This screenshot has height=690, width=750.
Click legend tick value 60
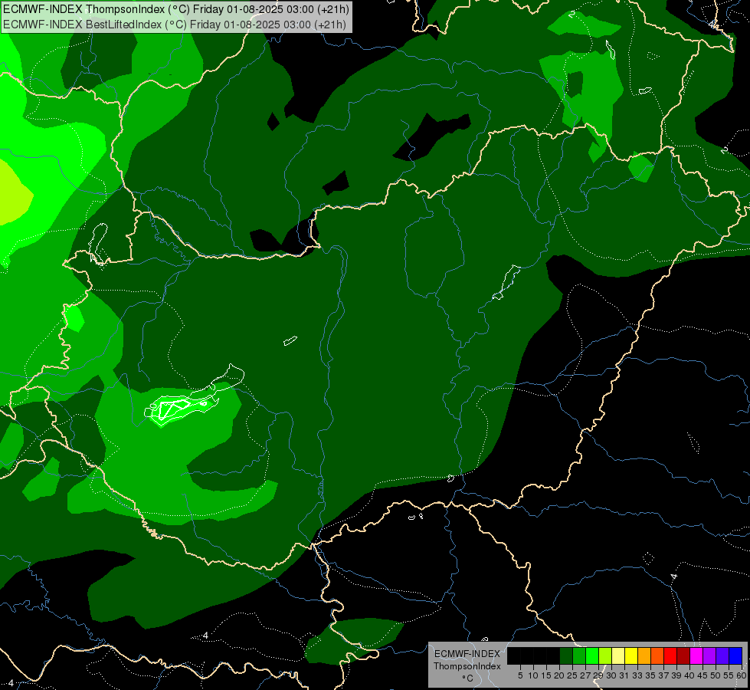click(742, 675)
